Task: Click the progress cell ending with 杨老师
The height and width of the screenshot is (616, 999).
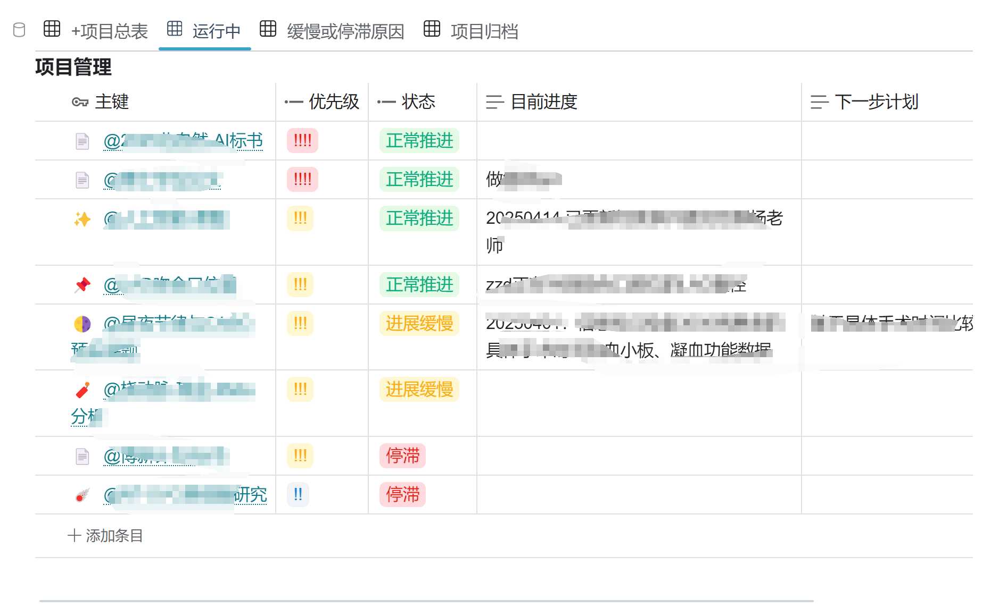Action: click(x=639, y=232)
